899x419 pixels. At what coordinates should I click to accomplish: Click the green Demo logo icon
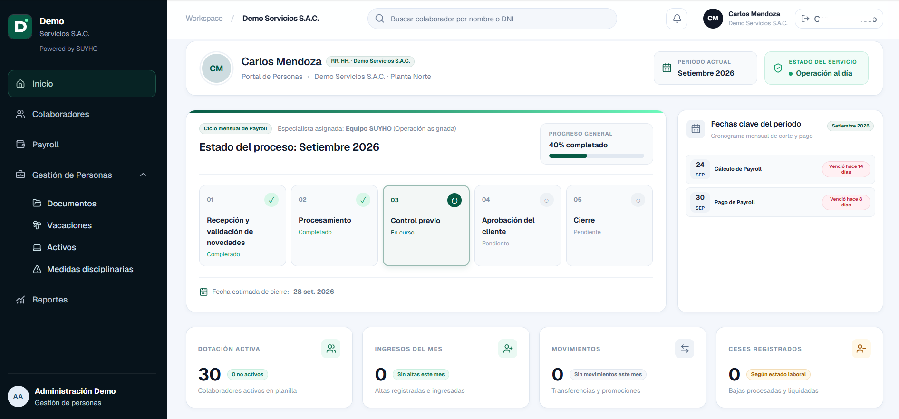20,27
